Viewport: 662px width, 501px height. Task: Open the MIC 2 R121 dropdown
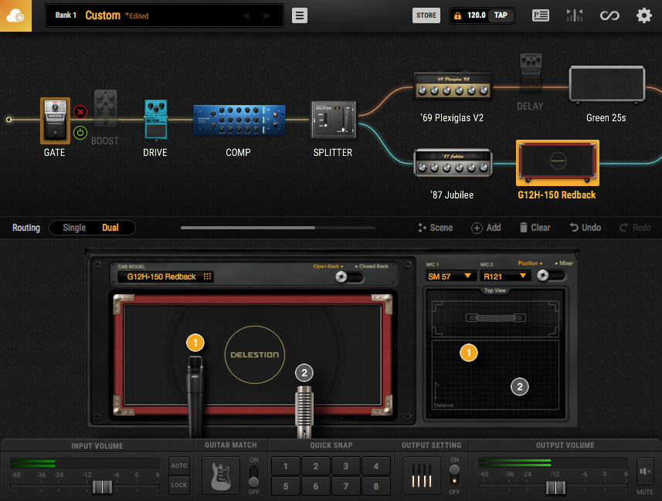coord(506,276)
